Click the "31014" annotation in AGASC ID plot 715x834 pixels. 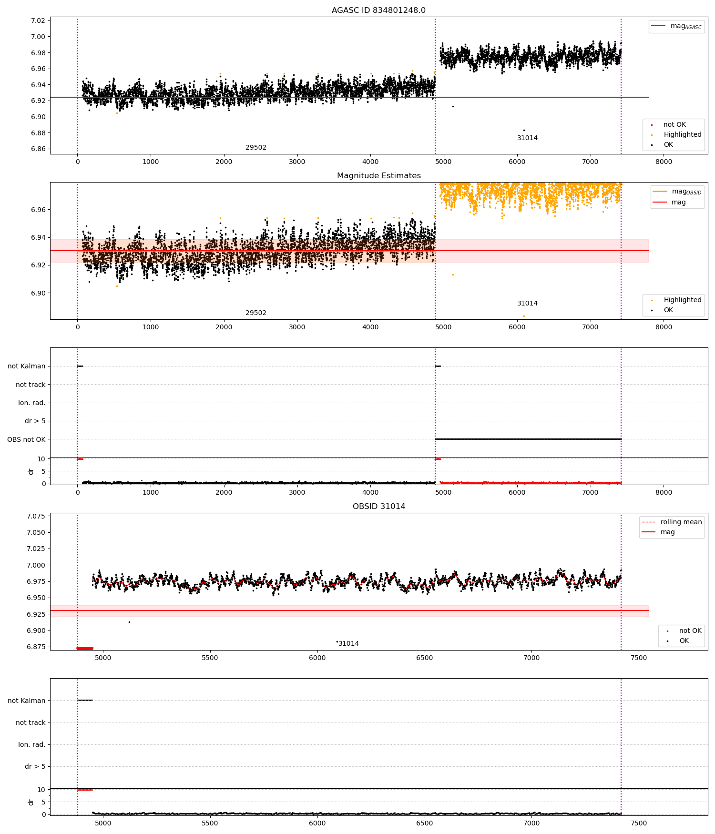point(527,138)
